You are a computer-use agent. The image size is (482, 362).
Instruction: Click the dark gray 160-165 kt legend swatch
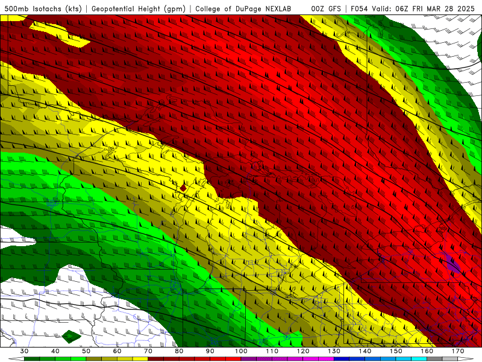click(434, 359)
